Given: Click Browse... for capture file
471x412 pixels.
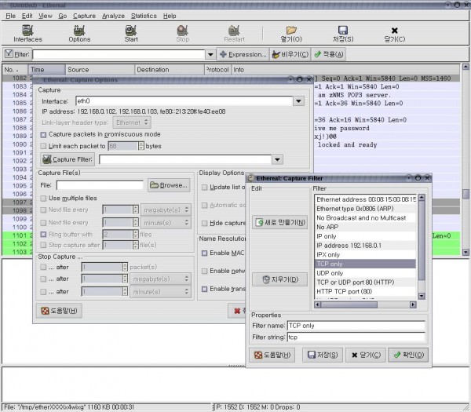Looking at the screenshot, I should coord(169,185).
